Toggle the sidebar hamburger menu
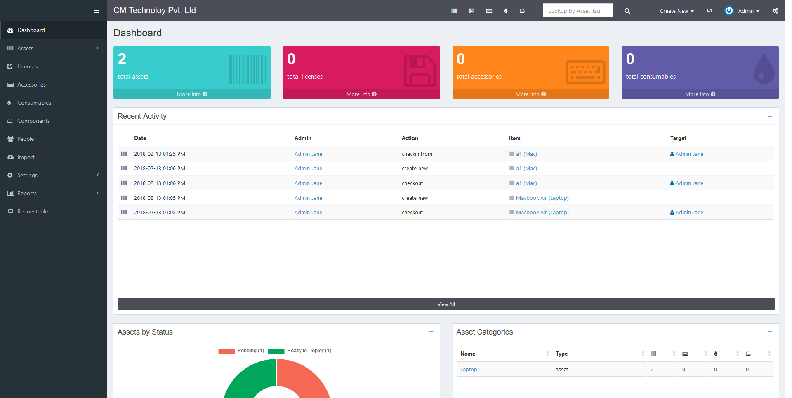Image resolution: width=792 pixels, height=398 pixels. pos(97,11)
